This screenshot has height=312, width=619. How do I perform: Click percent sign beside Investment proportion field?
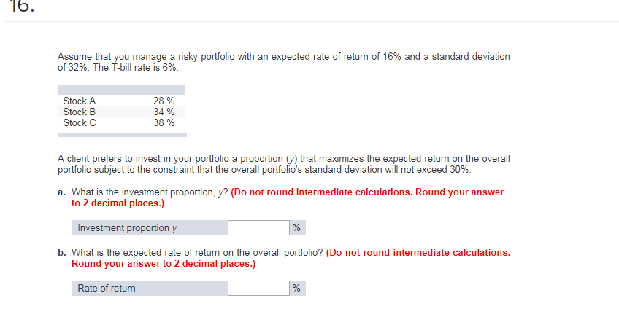pos(296,228)
